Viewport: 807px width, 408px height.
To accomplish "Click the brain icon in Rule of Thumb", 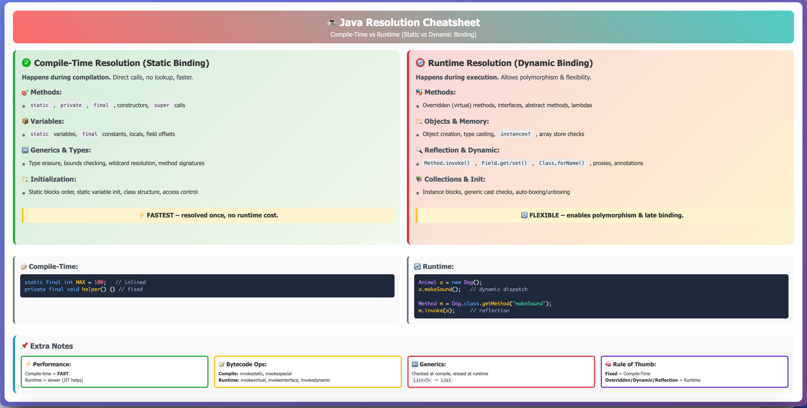I will [608, 364].
